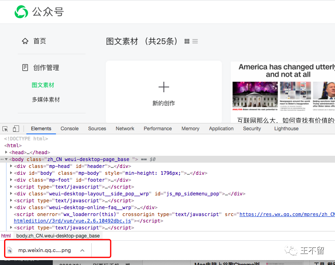335x265 pixels.
Task: Click the home icon beside 首页
Action: tap(25, 41)
